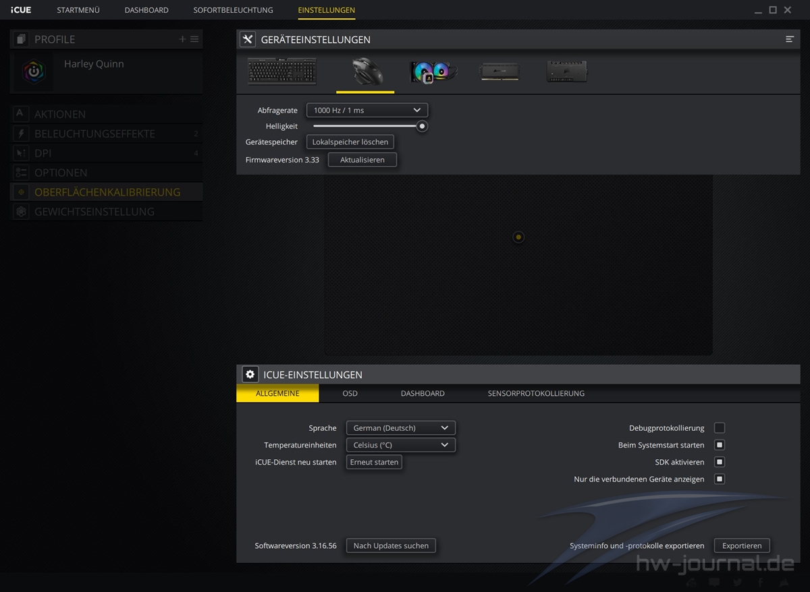Toggle the Beim Systemstart starten checkbox
The width and height of the screenshot is (810, 592).
pyautogui.click(x=720, y=445)
